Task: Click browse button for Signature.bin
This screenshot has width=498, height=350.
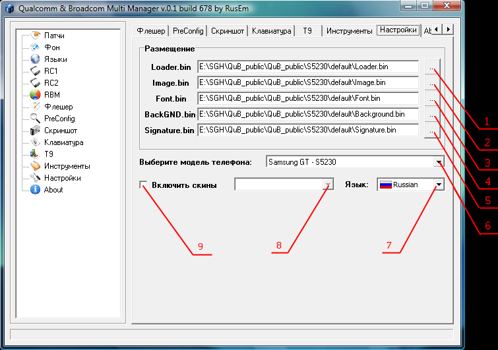Action: [431, 131]
